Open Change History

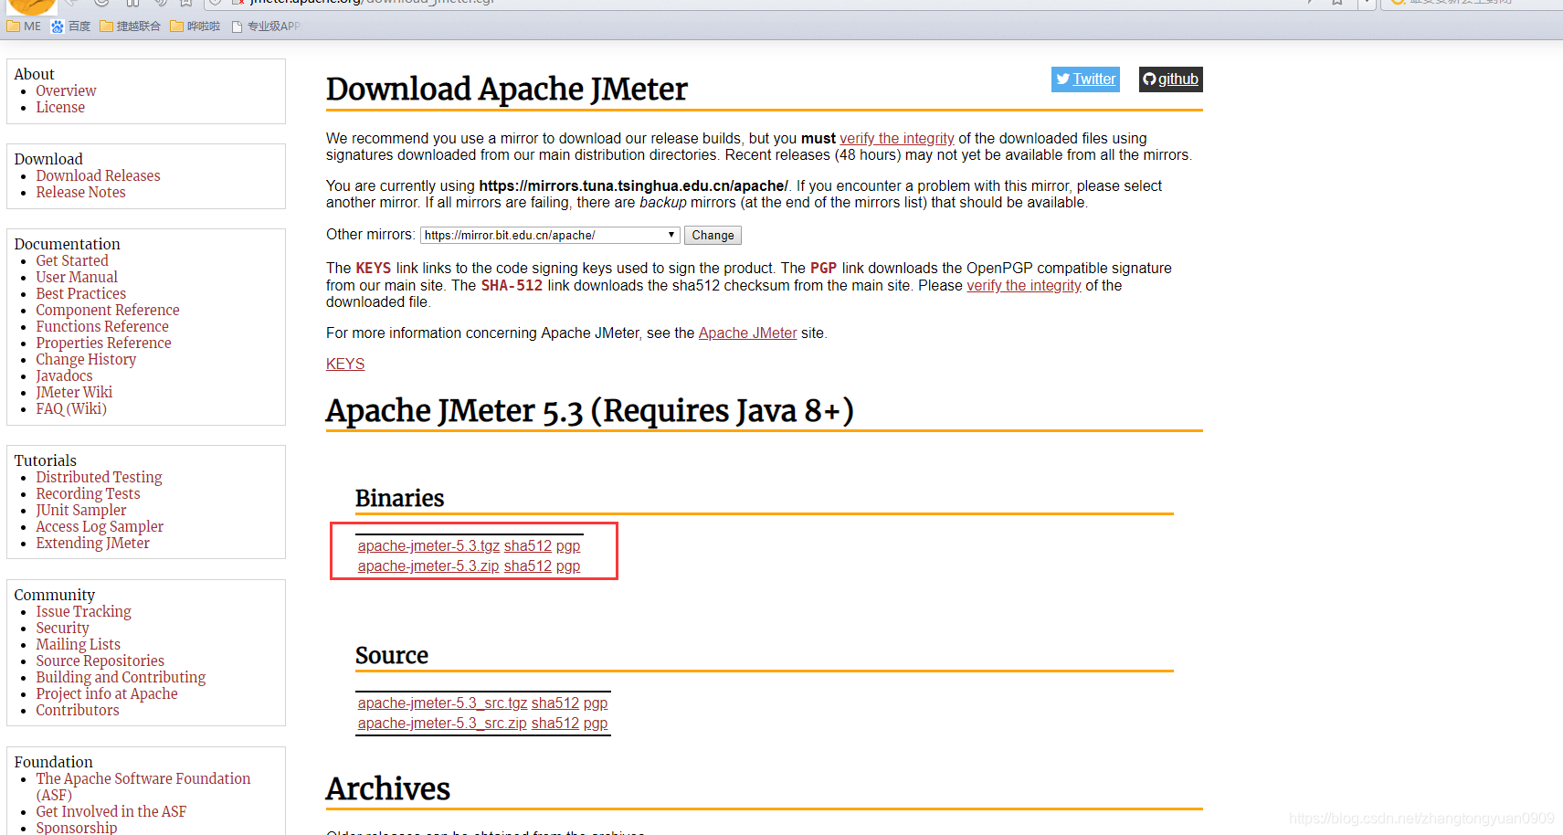[86, 360]
